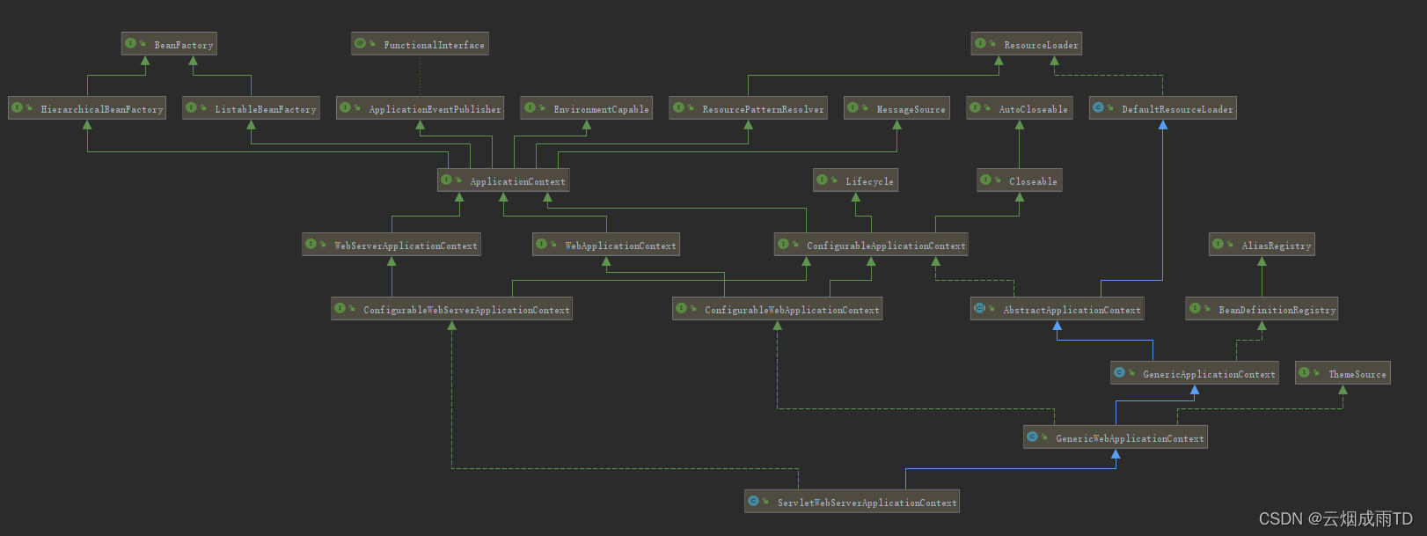
Task: Select the ApplicationEventPublisher label
Action: 435,109
